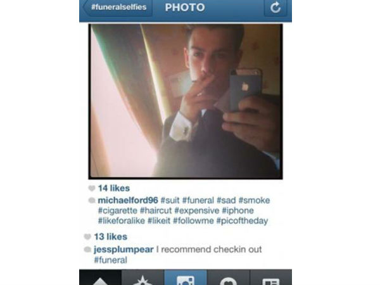Open the heart activity tab

pyautogui.click(x=228, y=278)
